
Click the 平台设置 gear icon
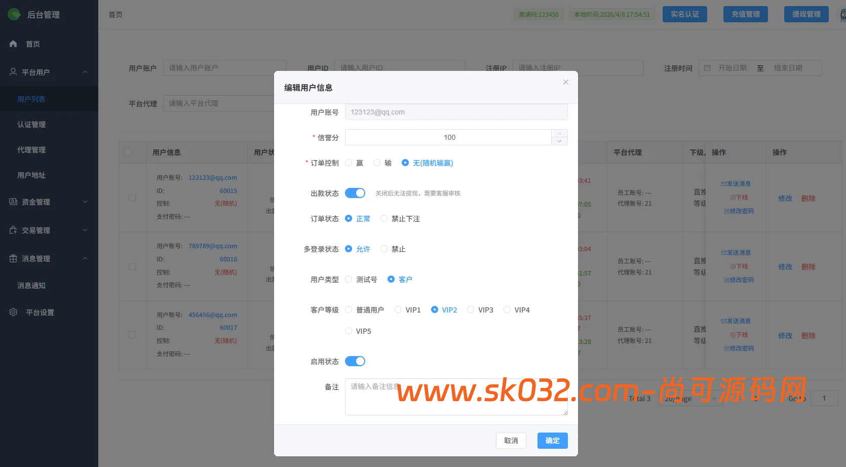(13, 312)
